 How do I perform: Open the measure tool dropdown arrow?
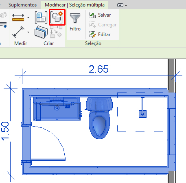28,17
